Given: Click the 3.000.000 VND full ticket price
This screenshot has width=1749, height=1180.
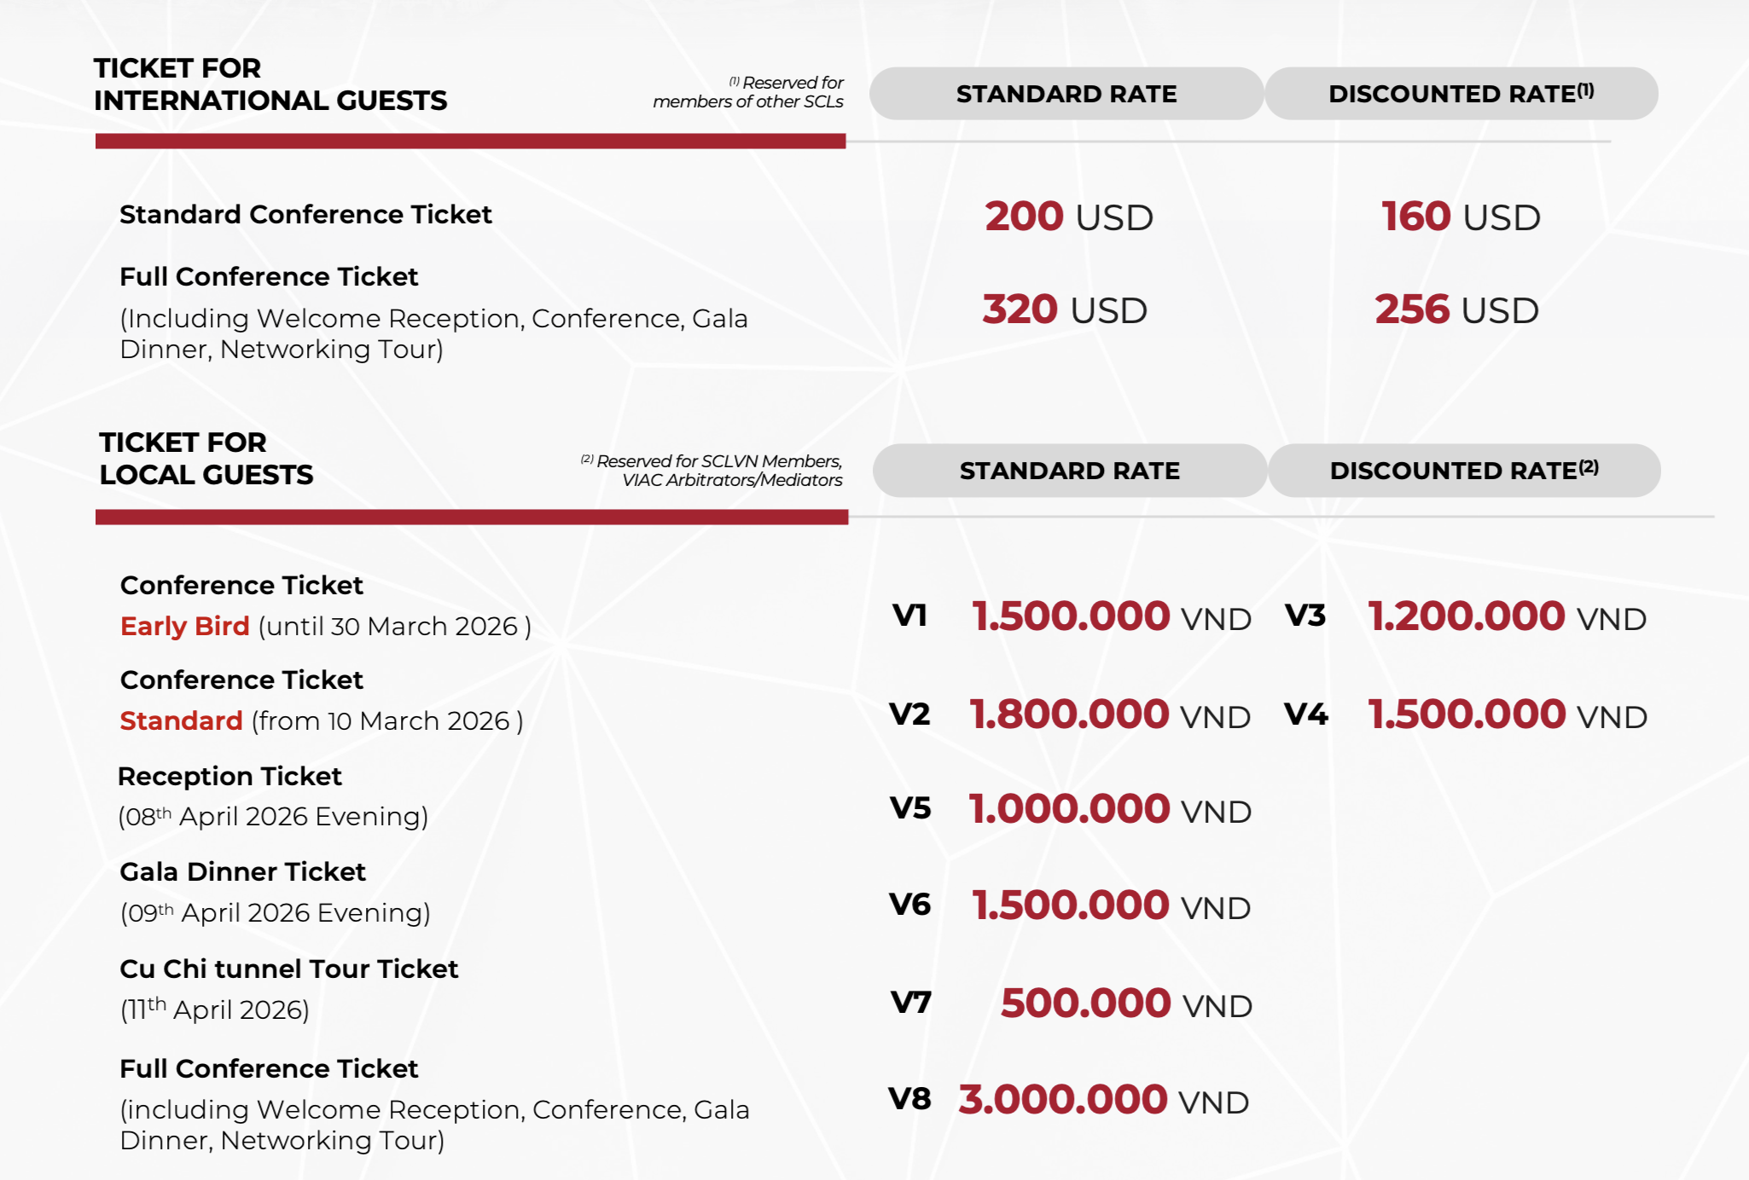Looking at the screenshot, I should point(1103,1100).
